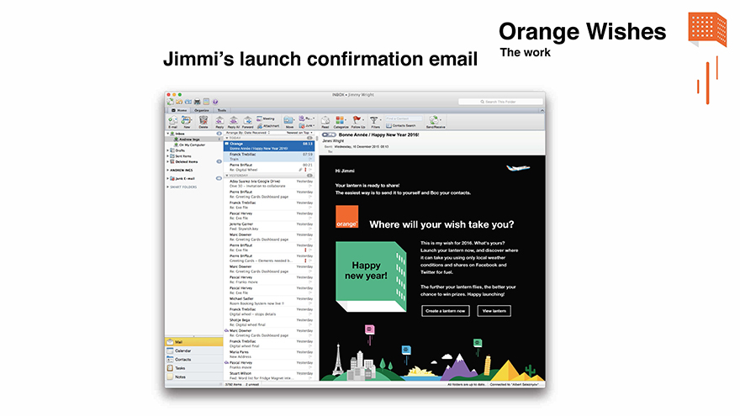Image resolution: width=740 pixels, height=416 pixels.
Task: Open the Calendar view in navigation pane
Action: tap(194, 350)
